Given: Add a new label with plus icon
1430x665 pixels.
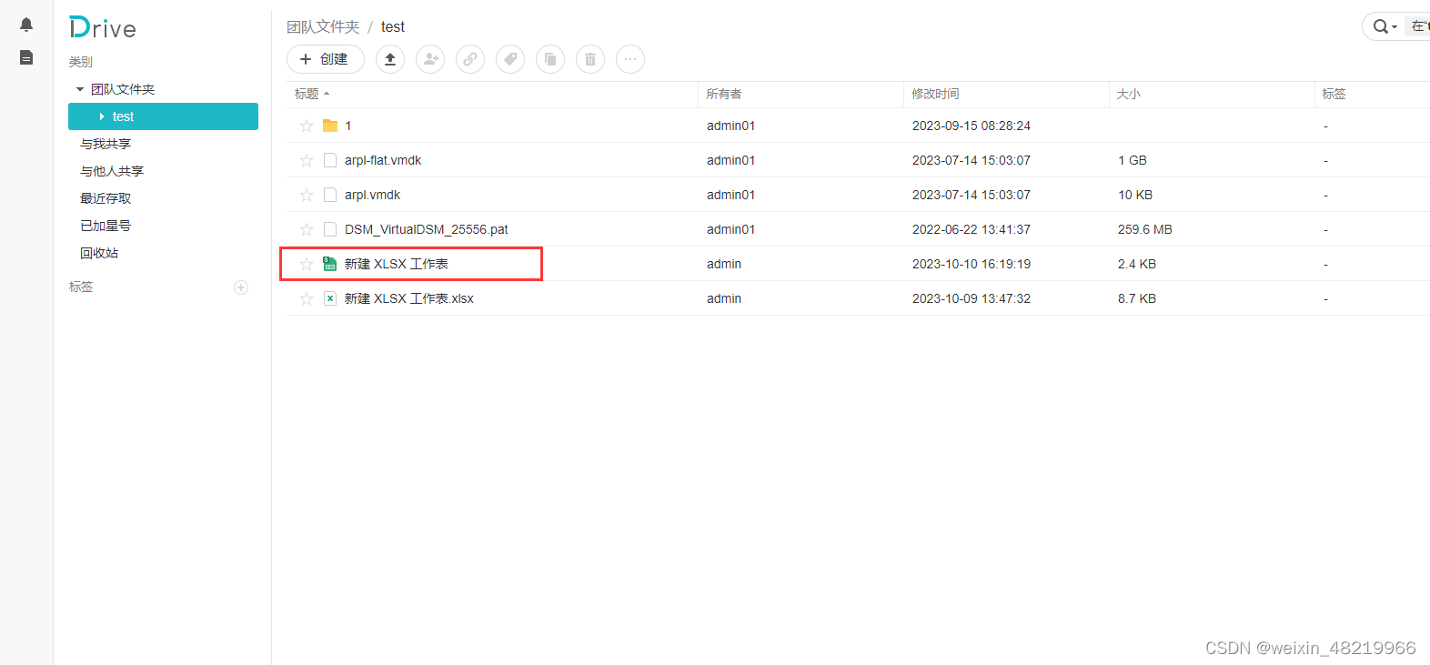Looking at the screenshot, I should point(241,287).
